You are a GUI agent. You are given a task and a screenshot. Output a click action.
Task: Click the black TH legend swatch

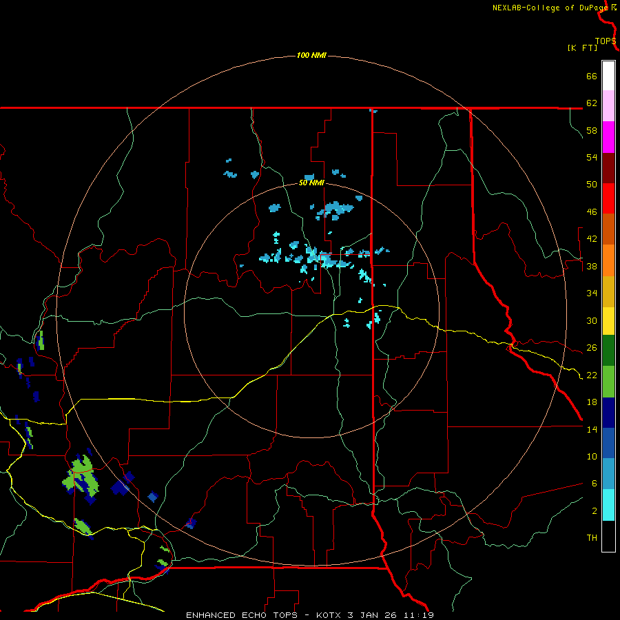[x=608, y=536]
